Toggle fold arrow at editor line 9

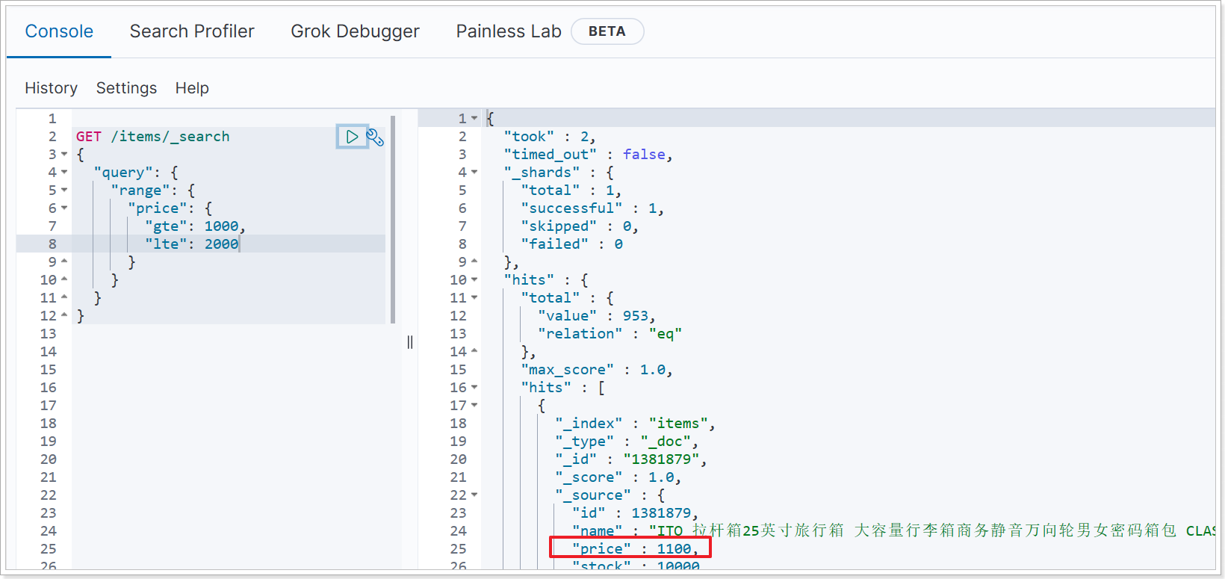[x=64, y=261]
